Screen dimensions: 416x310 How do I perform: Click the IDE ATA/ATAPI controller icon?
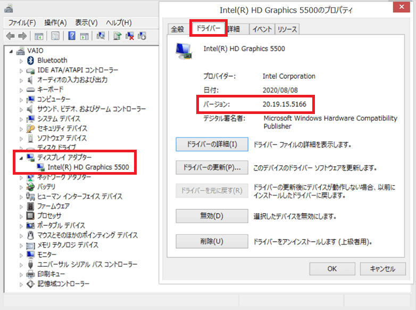pos(30,70)
